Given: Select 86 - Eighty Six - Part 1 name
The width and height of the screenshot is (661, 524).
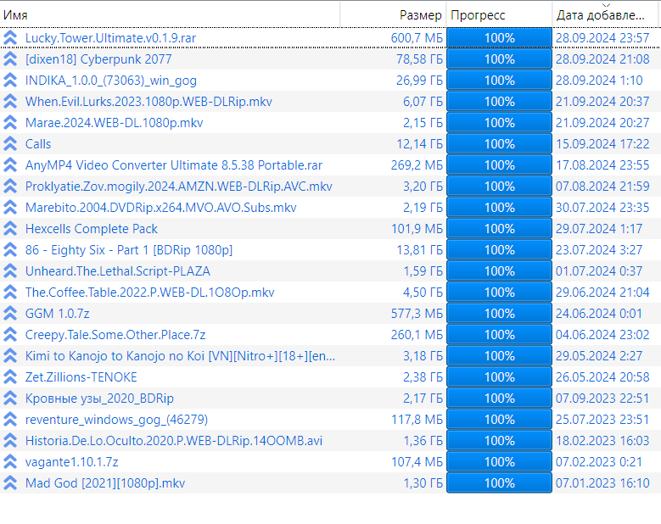Looking at the screenshot, I should pos(129,250).
